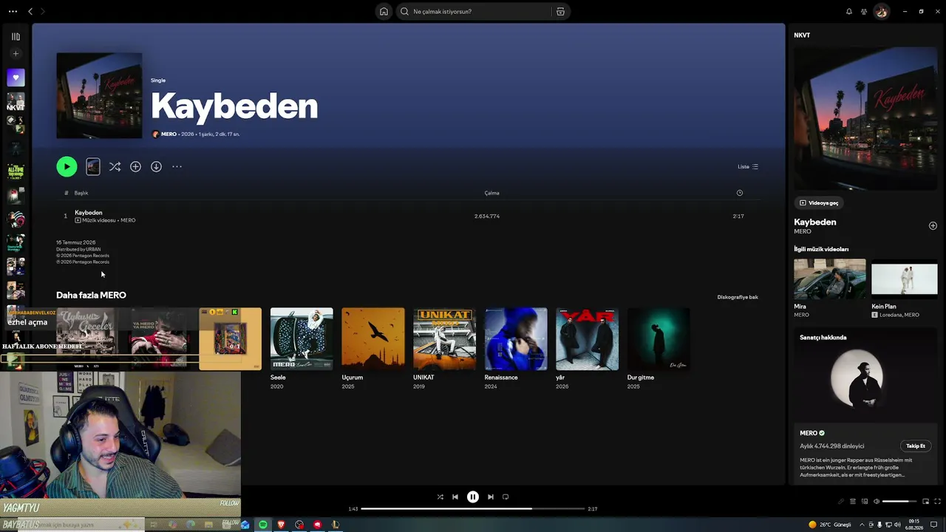946x532 pixels.
Task: Open the friend activity icon
Action: click(x=864, y=12)
